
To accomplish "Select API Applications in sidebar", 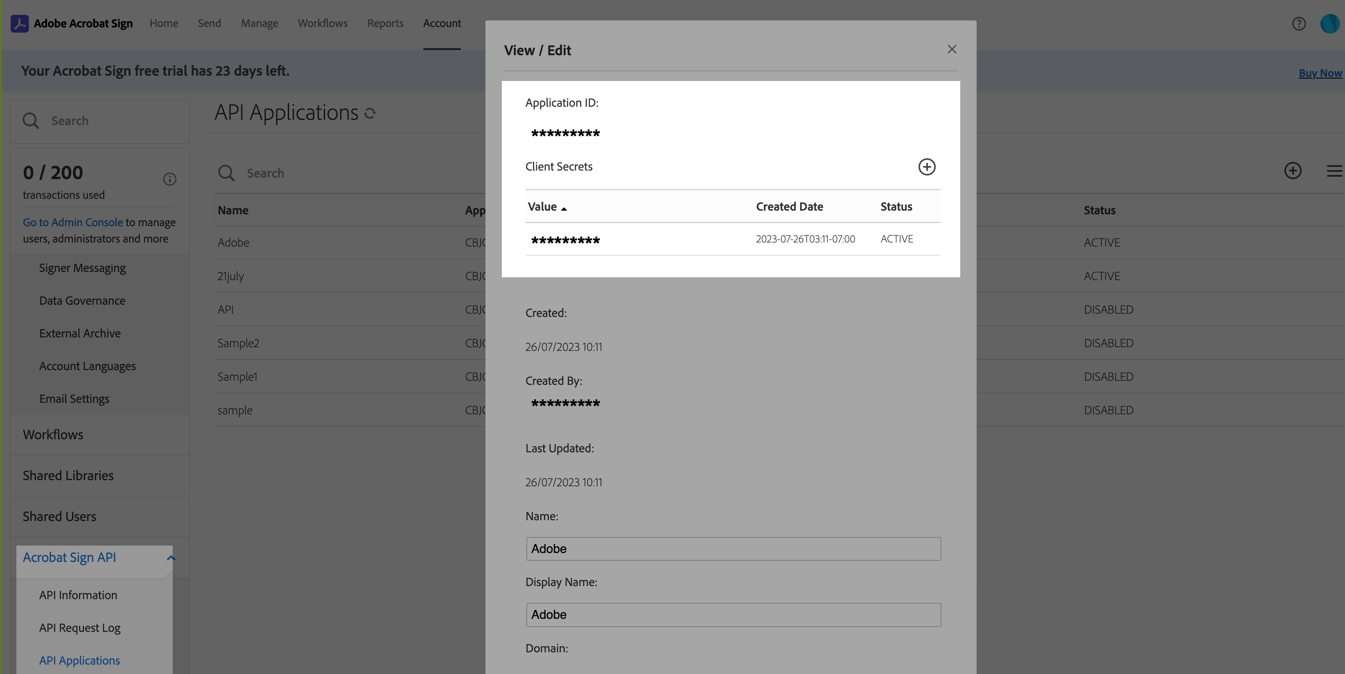I will (x=79, y=661).
